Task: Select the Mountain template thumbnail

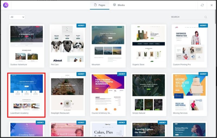Action: coord(108,44)
